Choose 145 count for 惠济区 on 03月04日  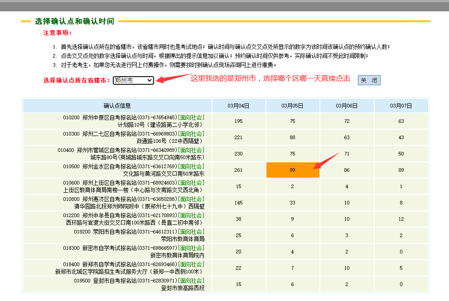pyautogui.click(x=238, y=203)
